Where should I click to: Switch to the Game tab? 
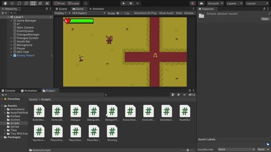click(x=78, y=9)
